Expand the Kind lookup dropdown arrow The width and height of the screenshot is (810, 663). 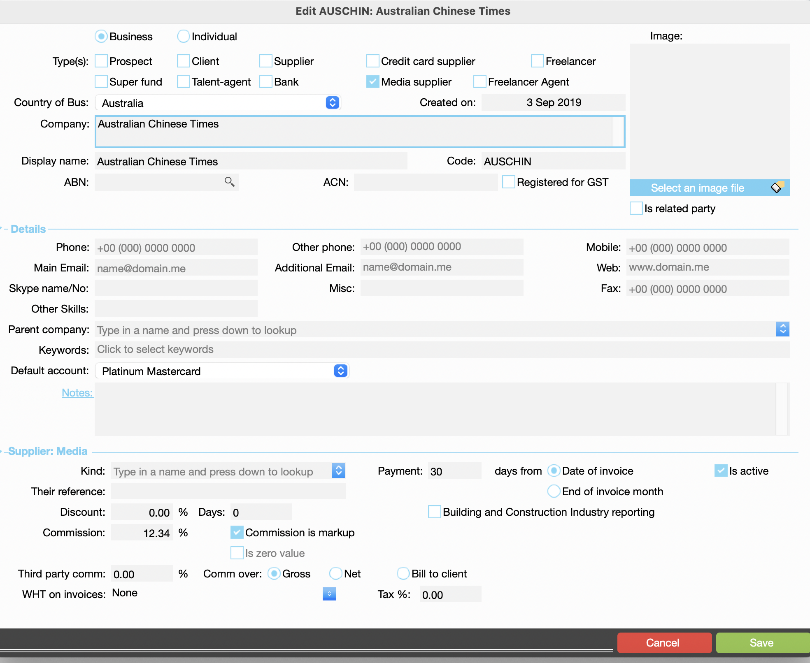click(338, 471)
